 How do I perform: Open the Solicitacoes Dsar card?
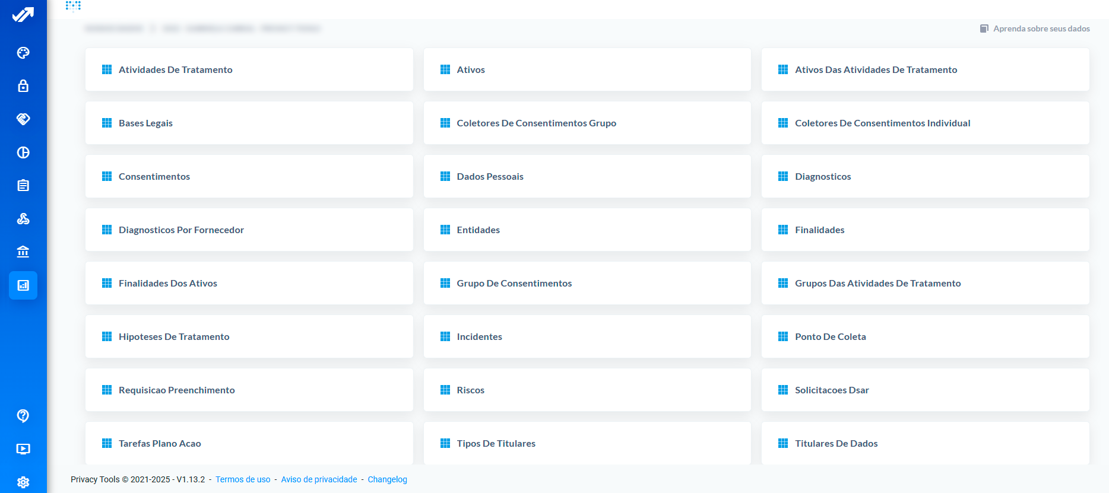click(x=924, y=390)
